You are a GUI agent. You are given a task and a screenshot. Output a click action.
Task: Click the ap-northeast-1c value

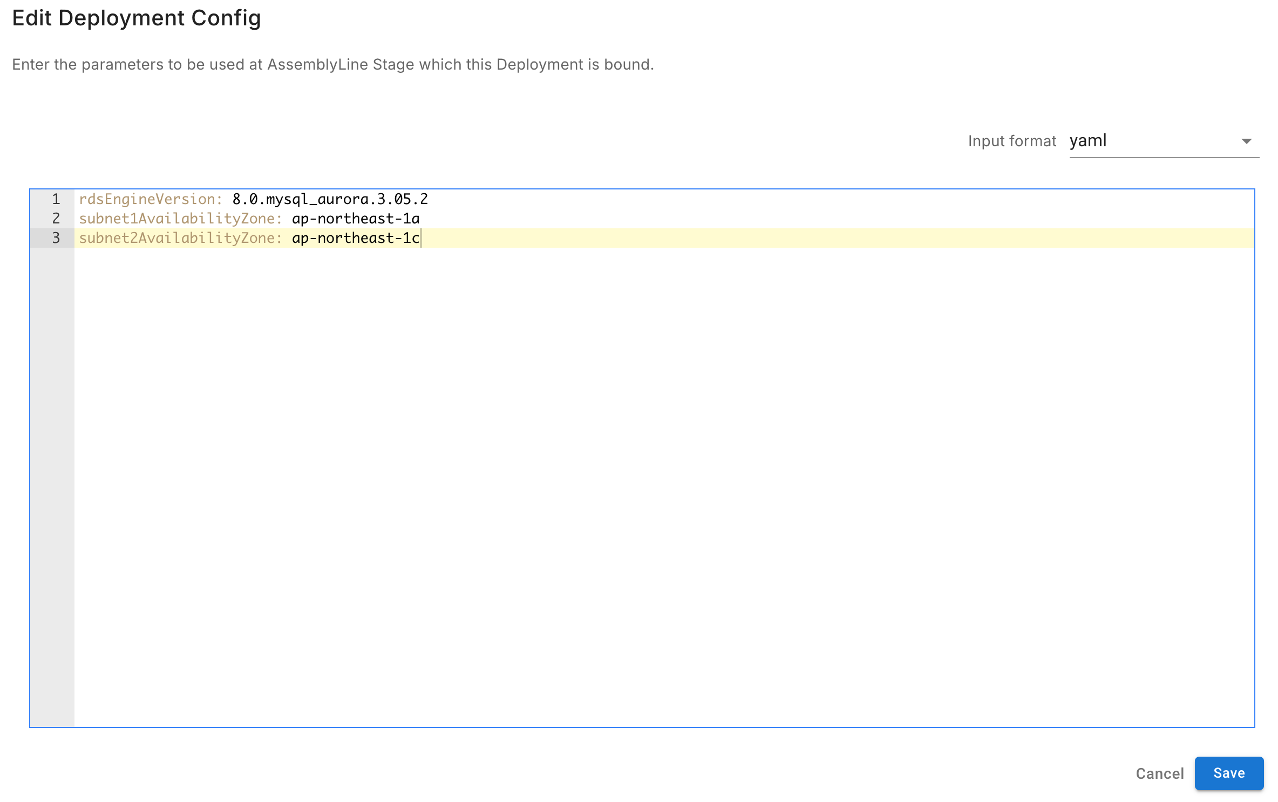click(x=355, y=238)
